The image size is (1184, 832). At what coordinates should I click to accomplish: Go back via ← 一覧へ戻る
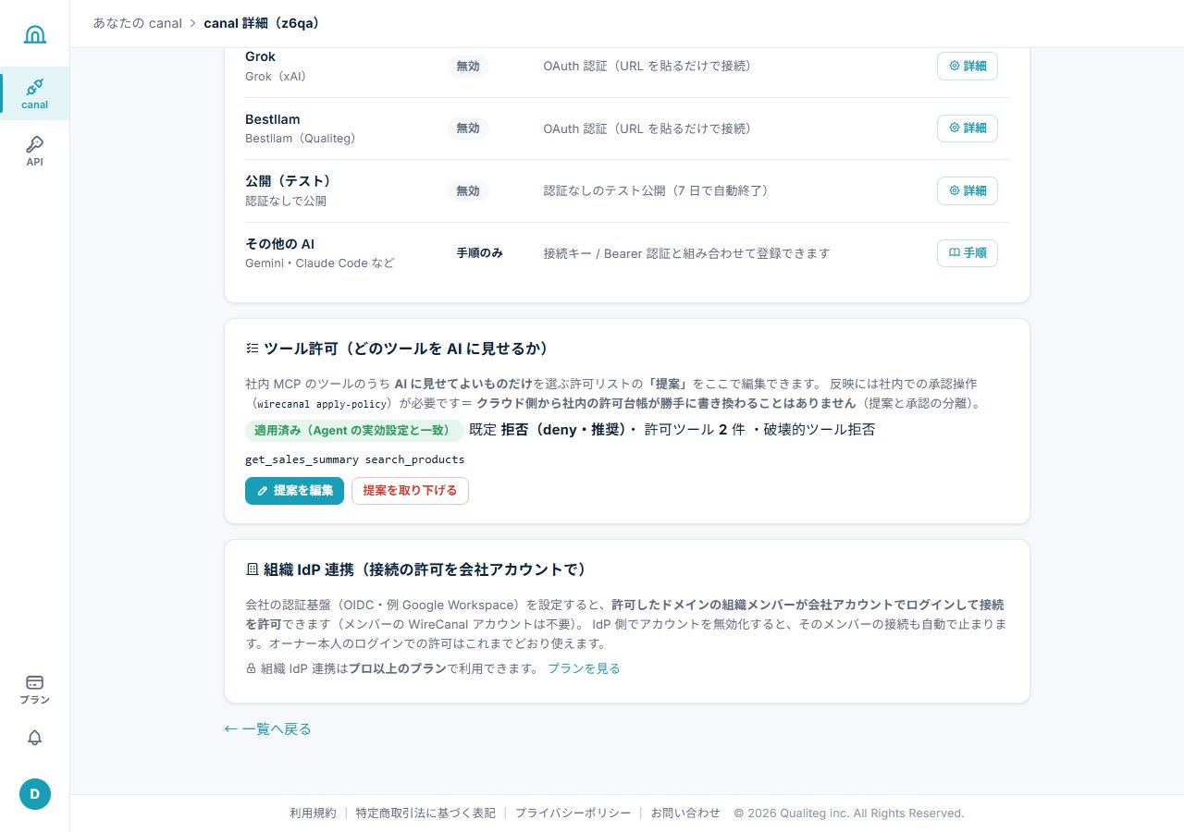point(268,729)
